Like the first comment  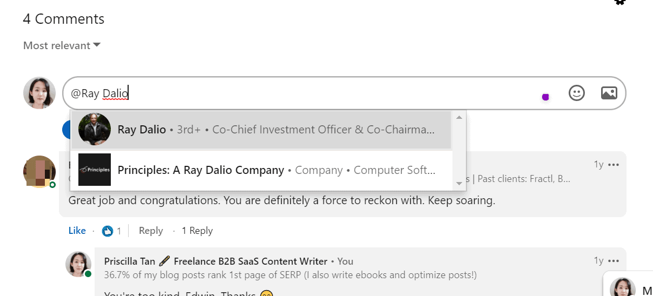[77, 231]
